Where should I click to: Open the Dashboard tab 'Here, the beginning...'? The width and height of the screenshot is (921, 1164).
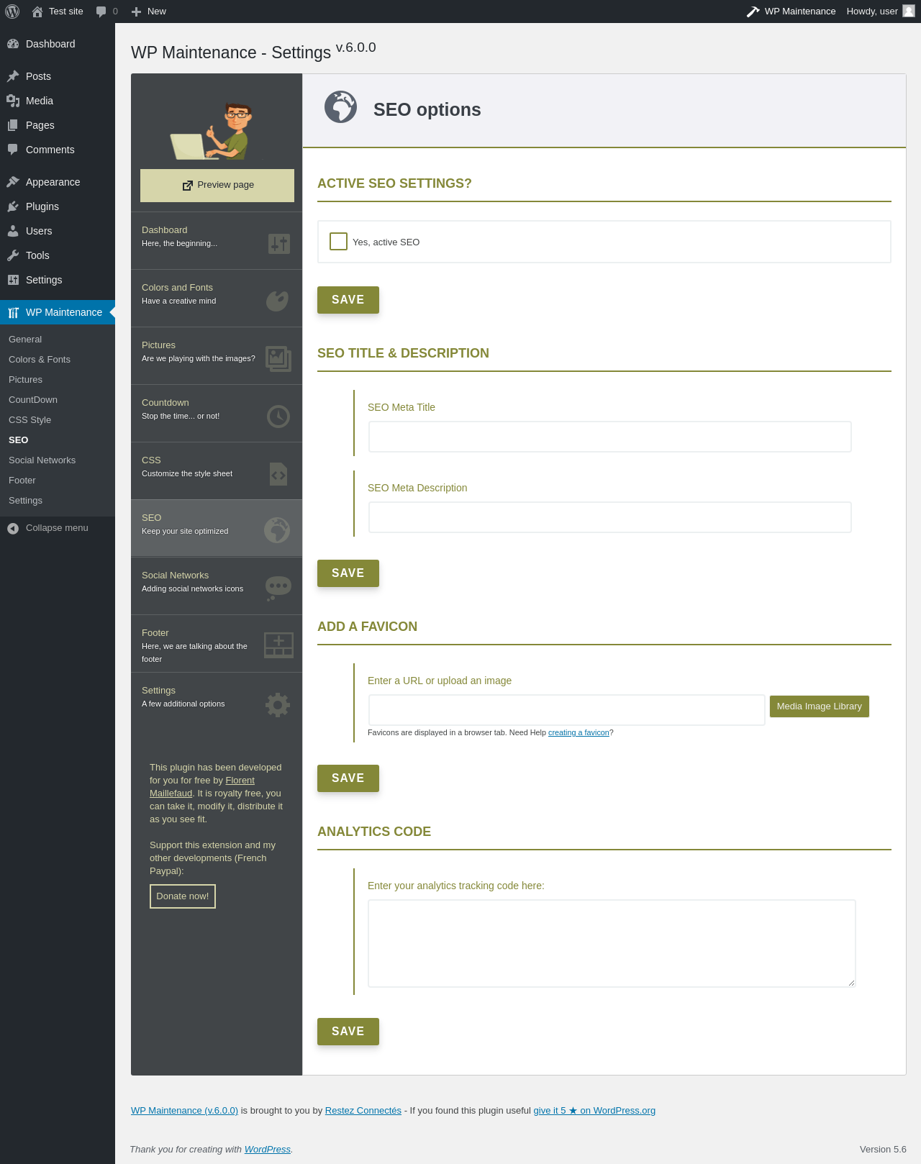click(217, 241)
